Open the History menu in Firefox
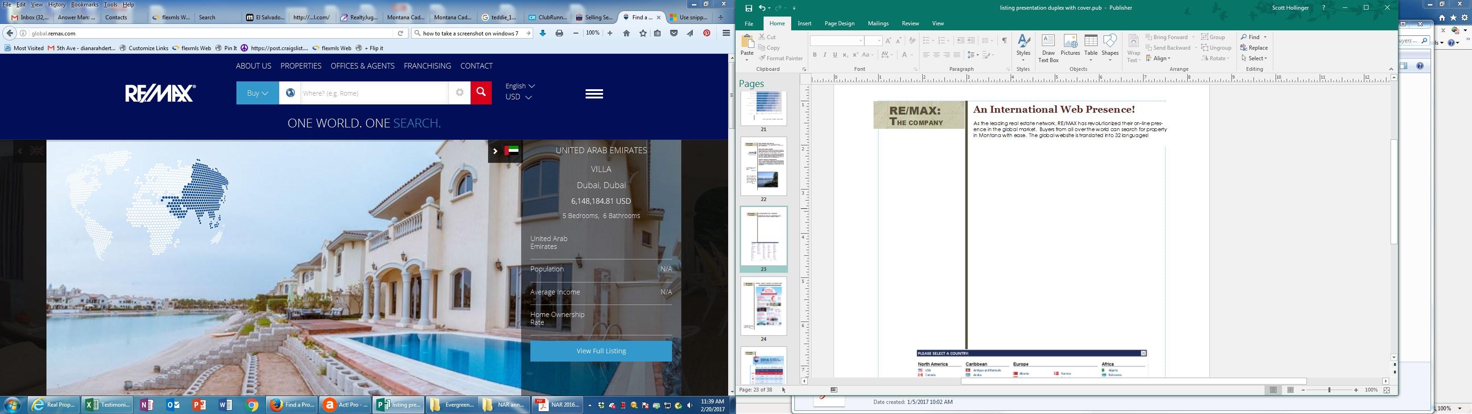1472x414 pixels. click(x=57, y=5)
